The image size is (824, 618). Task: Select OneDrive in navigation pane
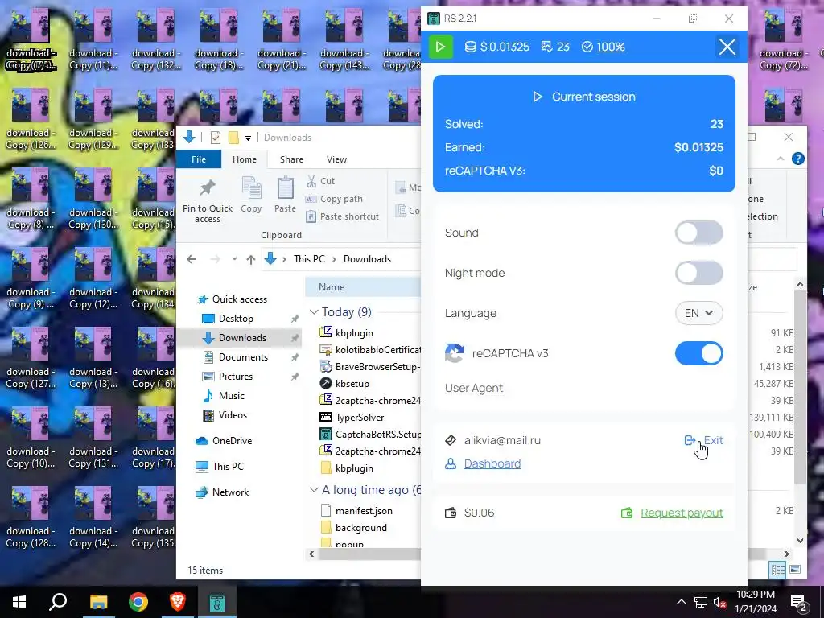(232, 441)
